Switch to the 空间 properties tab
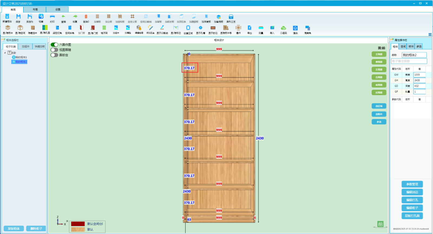This screenshot has height=234, width=433. (403, 47)
